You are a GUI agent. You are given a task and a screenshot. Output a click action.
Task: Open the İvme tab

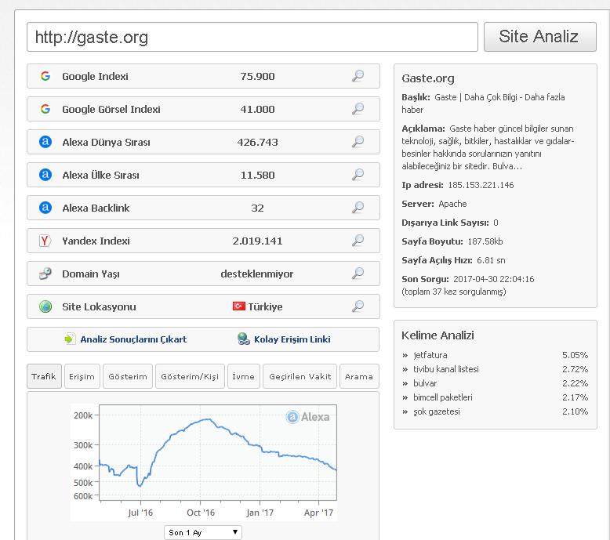point(244,376)
